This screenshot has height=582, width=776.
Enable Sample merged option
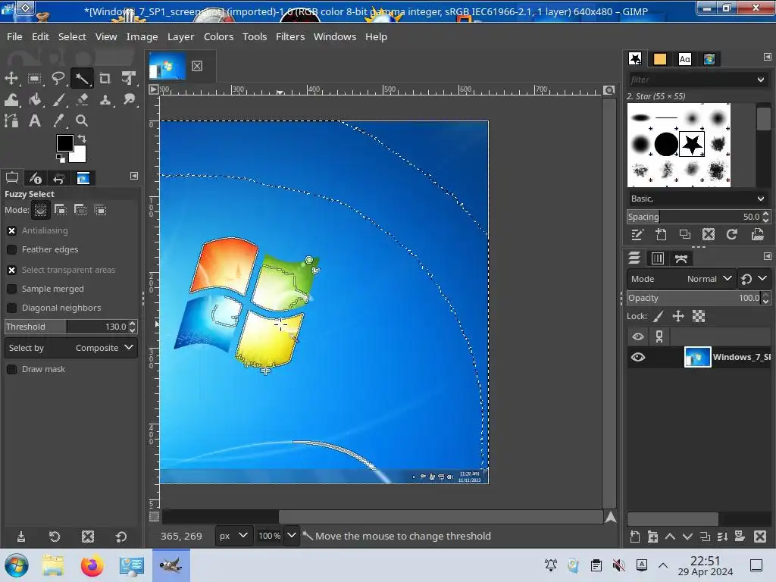12,289
